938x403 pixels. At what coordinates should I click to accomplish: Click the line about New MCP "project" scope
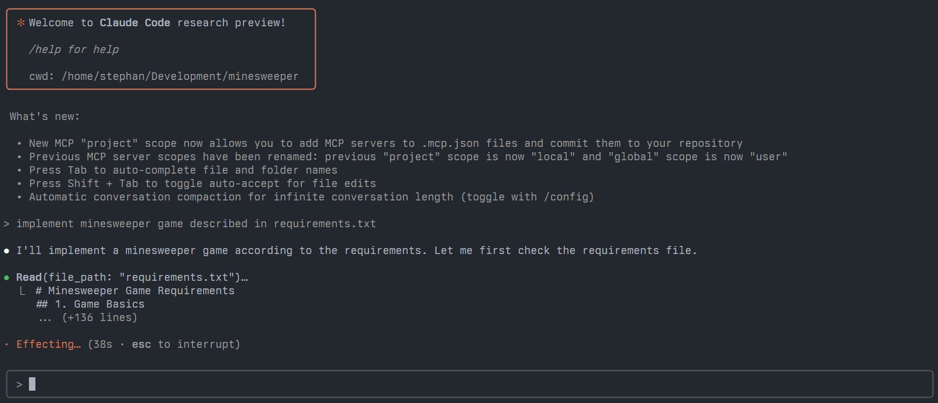pyautogui.click(x=385, y=143)
